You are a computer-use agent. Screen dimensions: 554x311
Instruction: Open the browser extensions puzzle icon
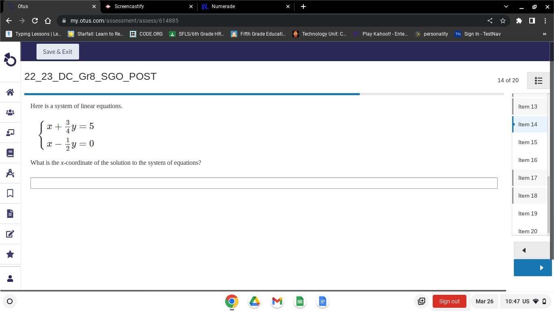[x=519, y=21]
